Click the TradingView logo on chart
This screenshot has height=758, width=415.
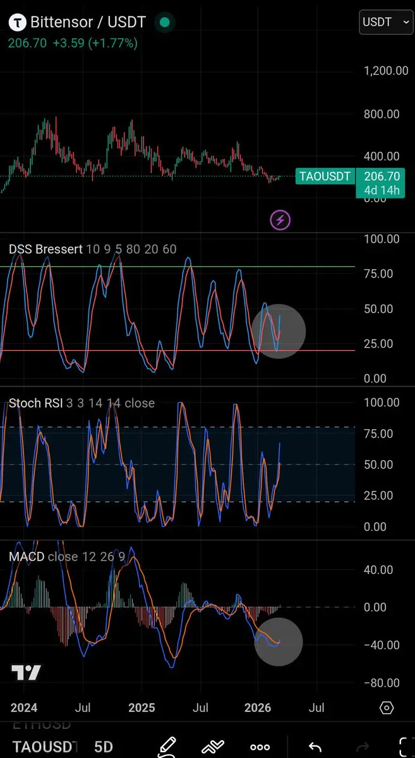point(26,673)
